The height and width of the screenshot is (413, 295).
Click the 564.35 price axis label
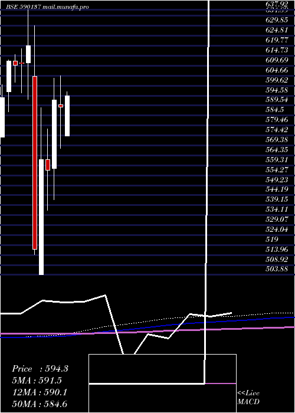277,150
